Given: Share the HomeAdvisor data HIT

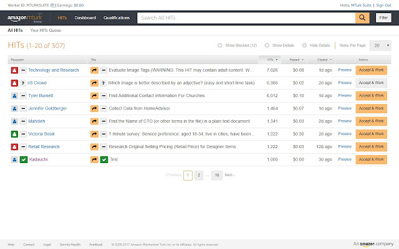Looking at the screenshot, I should [94, 108].
